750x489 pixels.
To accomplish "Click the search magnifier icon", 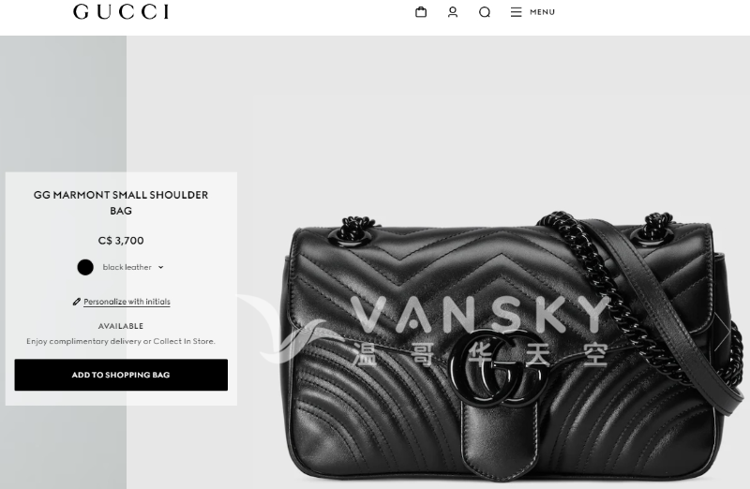I will click(485, 12).
